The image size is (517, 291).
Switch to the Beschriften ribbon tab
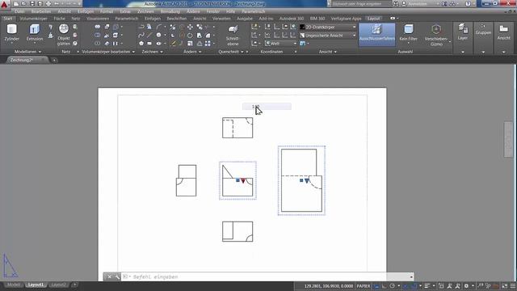pos(177,19)
